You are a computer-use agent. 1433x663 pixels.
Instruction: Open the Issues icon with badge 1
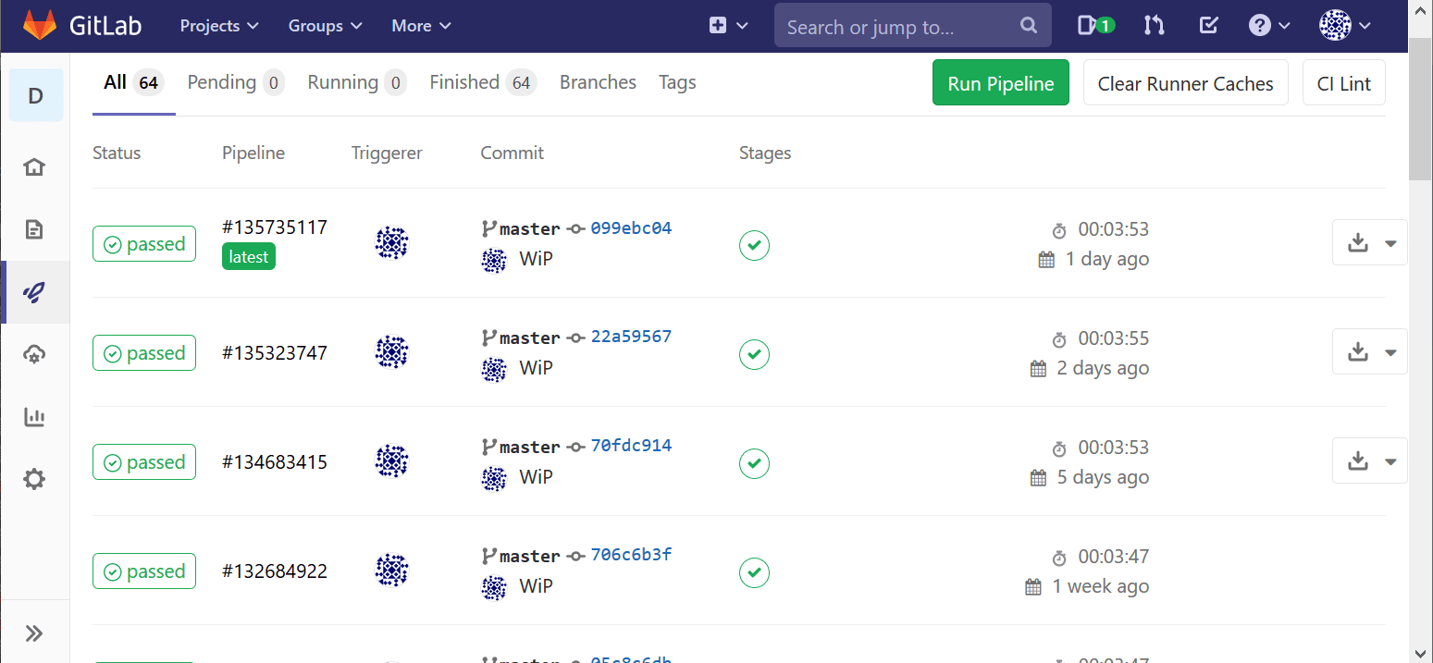point(1095,26)
